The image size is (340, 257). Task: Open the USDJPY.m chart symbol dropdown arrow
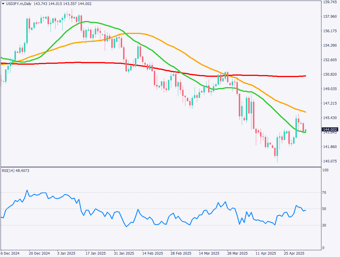coord(3,3)
